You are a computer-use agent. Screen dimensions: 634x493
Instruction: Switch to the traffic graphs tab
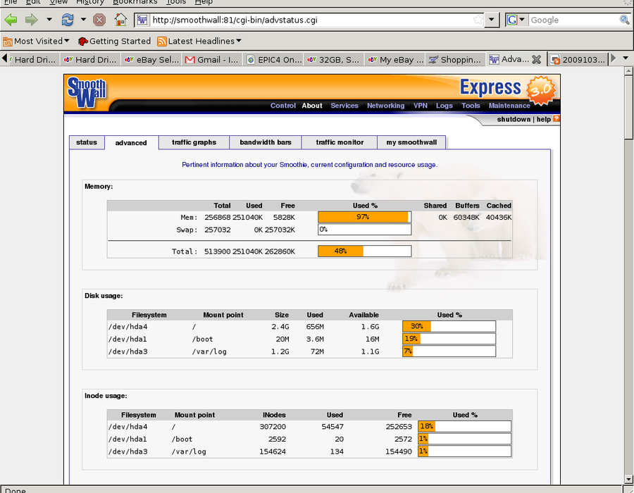(194, 142)
